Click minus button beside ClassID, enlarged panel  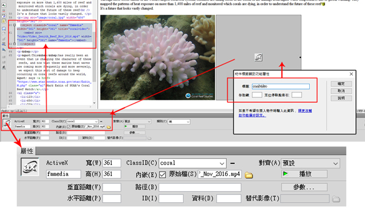click(x=232, y=163)
